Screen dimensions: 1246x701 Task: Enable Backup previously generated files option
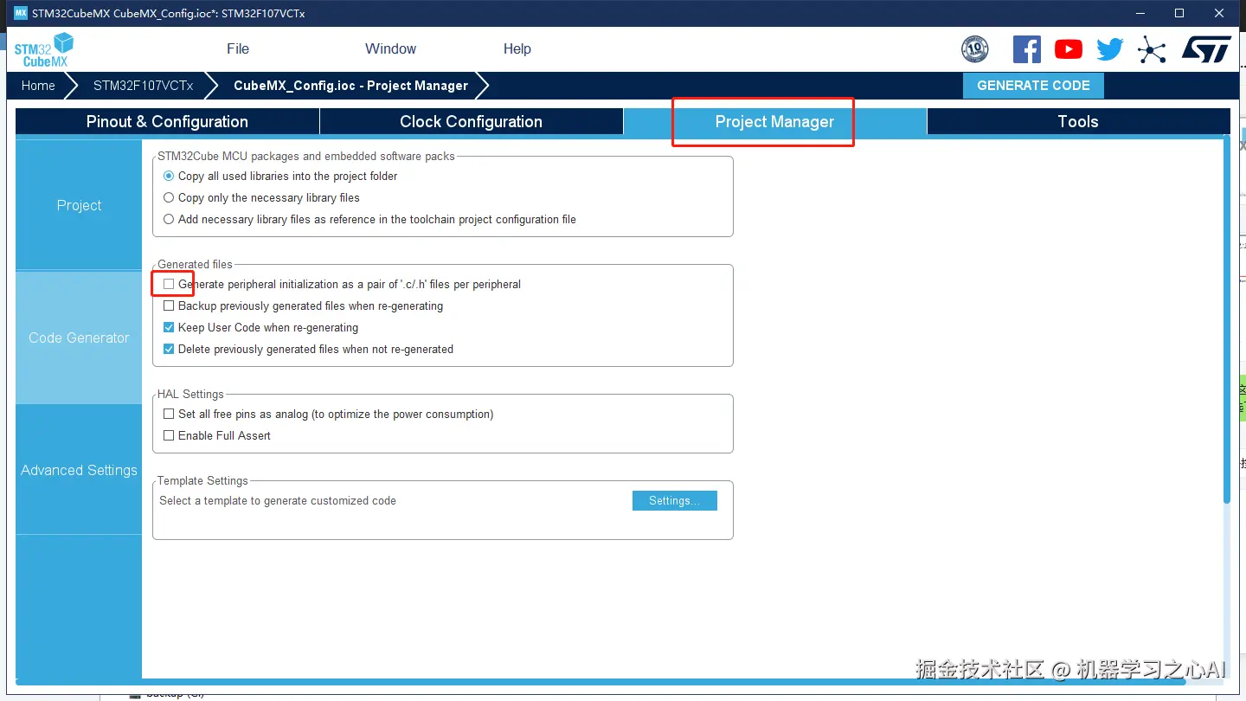click(x=169, y=305)
